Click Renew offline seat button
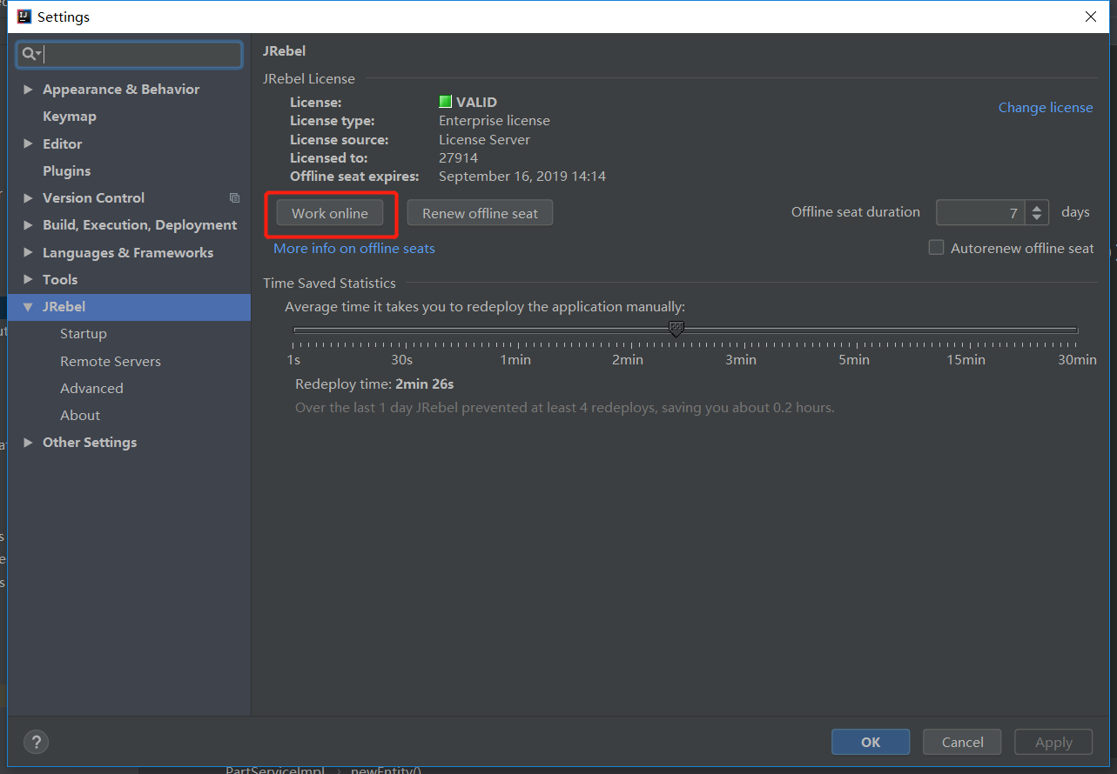 480,213
